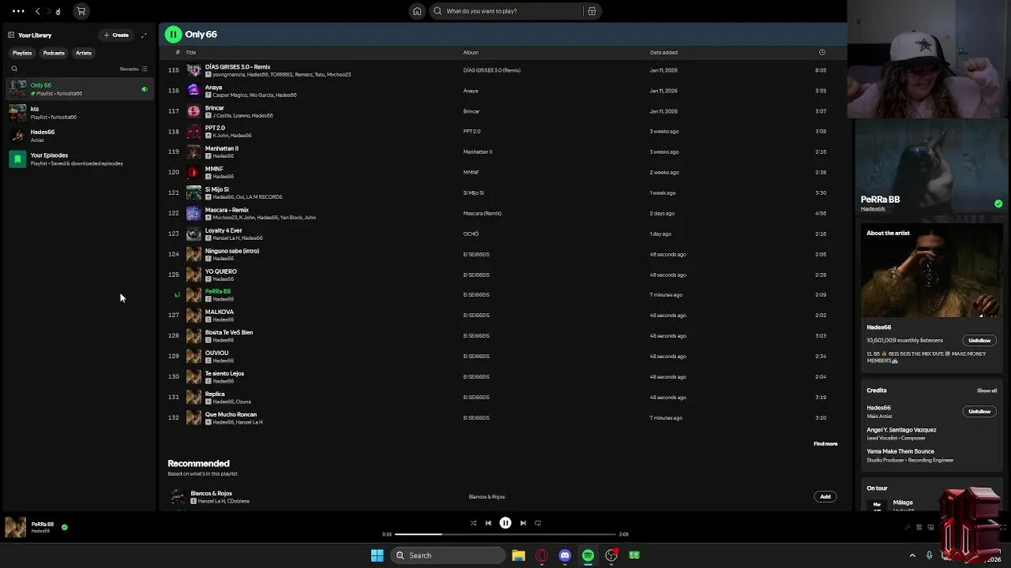This screenshot has height=568, width=1011.
Task: Sort by the Album column header
Action: (x=471, y=53)
